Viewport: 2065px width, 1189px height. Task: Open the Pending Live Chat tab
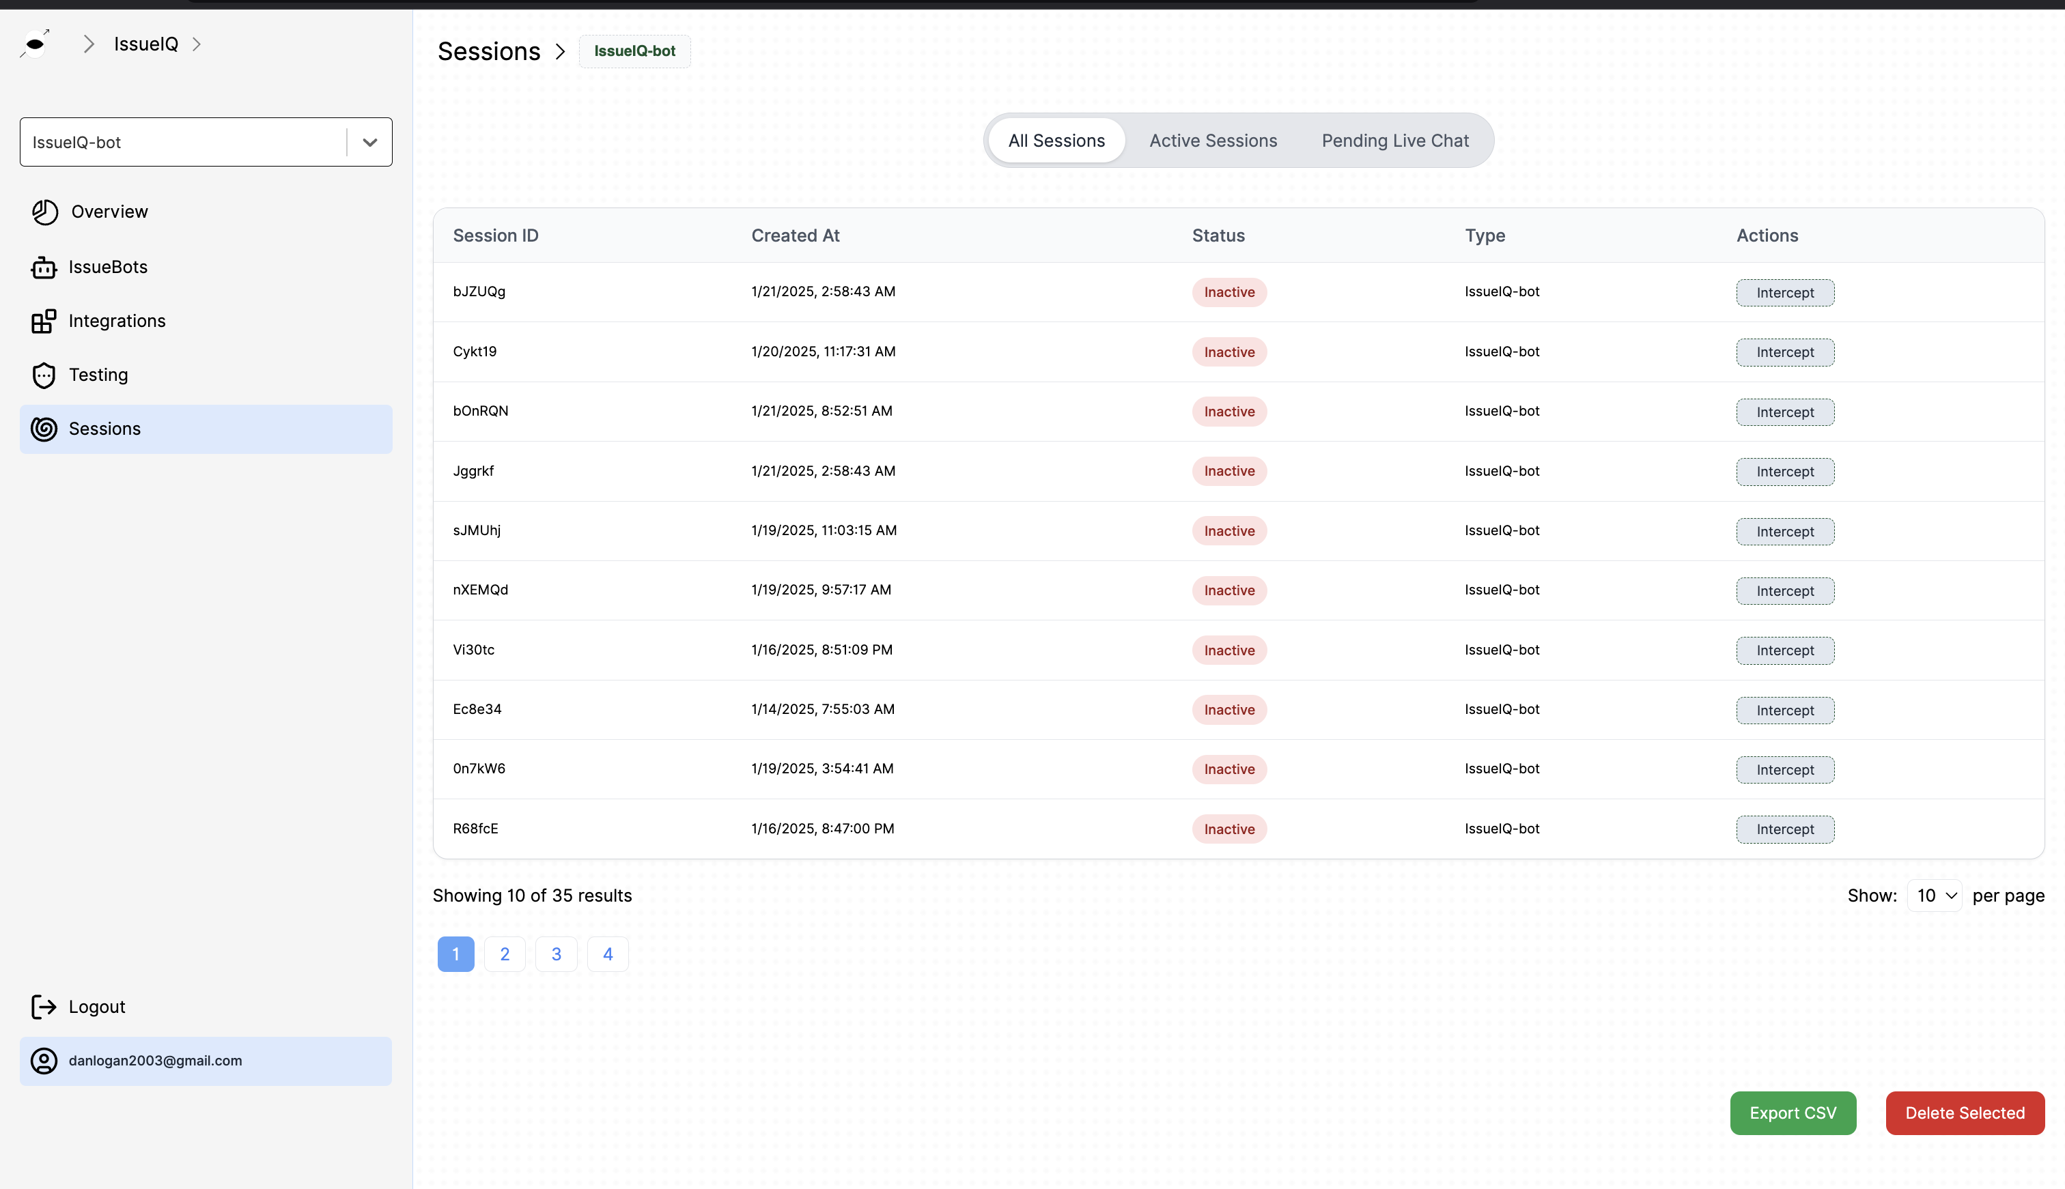pos(1395,140)
